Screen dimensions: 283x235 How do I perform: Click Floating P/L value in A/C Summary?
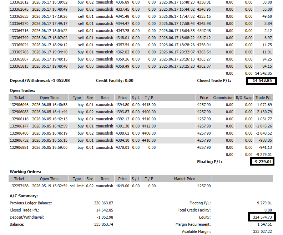(x=263, y=203)
